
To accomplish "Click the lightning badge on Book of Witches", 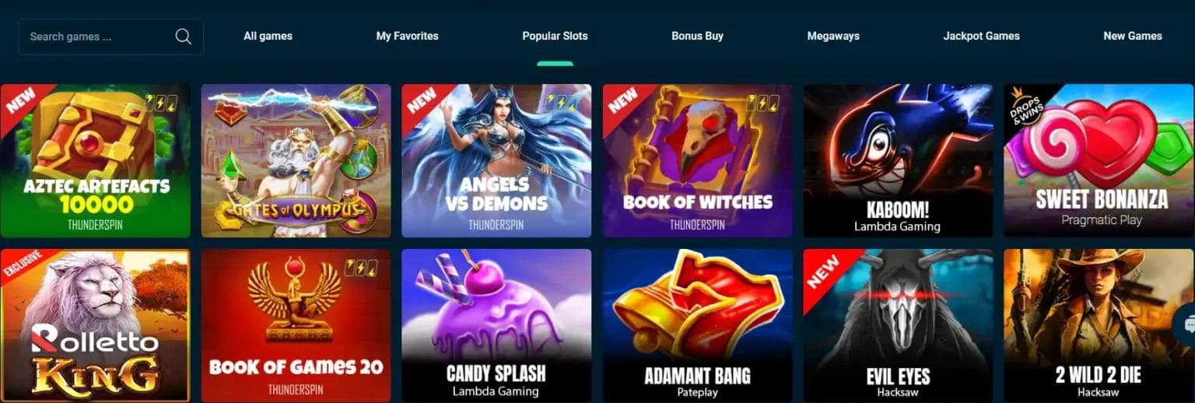I will click(x=763, y=102).
